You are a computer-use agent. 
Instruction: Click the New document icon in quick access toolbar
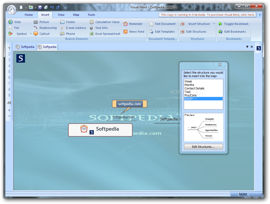(x=21, y=7)
